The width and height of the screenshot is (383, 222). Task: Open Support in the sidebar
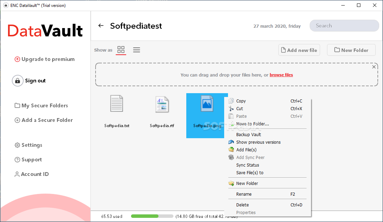[32, 160]
